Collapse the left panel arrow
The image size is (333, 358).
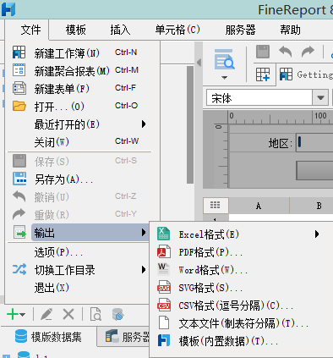(x=199, y=63)
